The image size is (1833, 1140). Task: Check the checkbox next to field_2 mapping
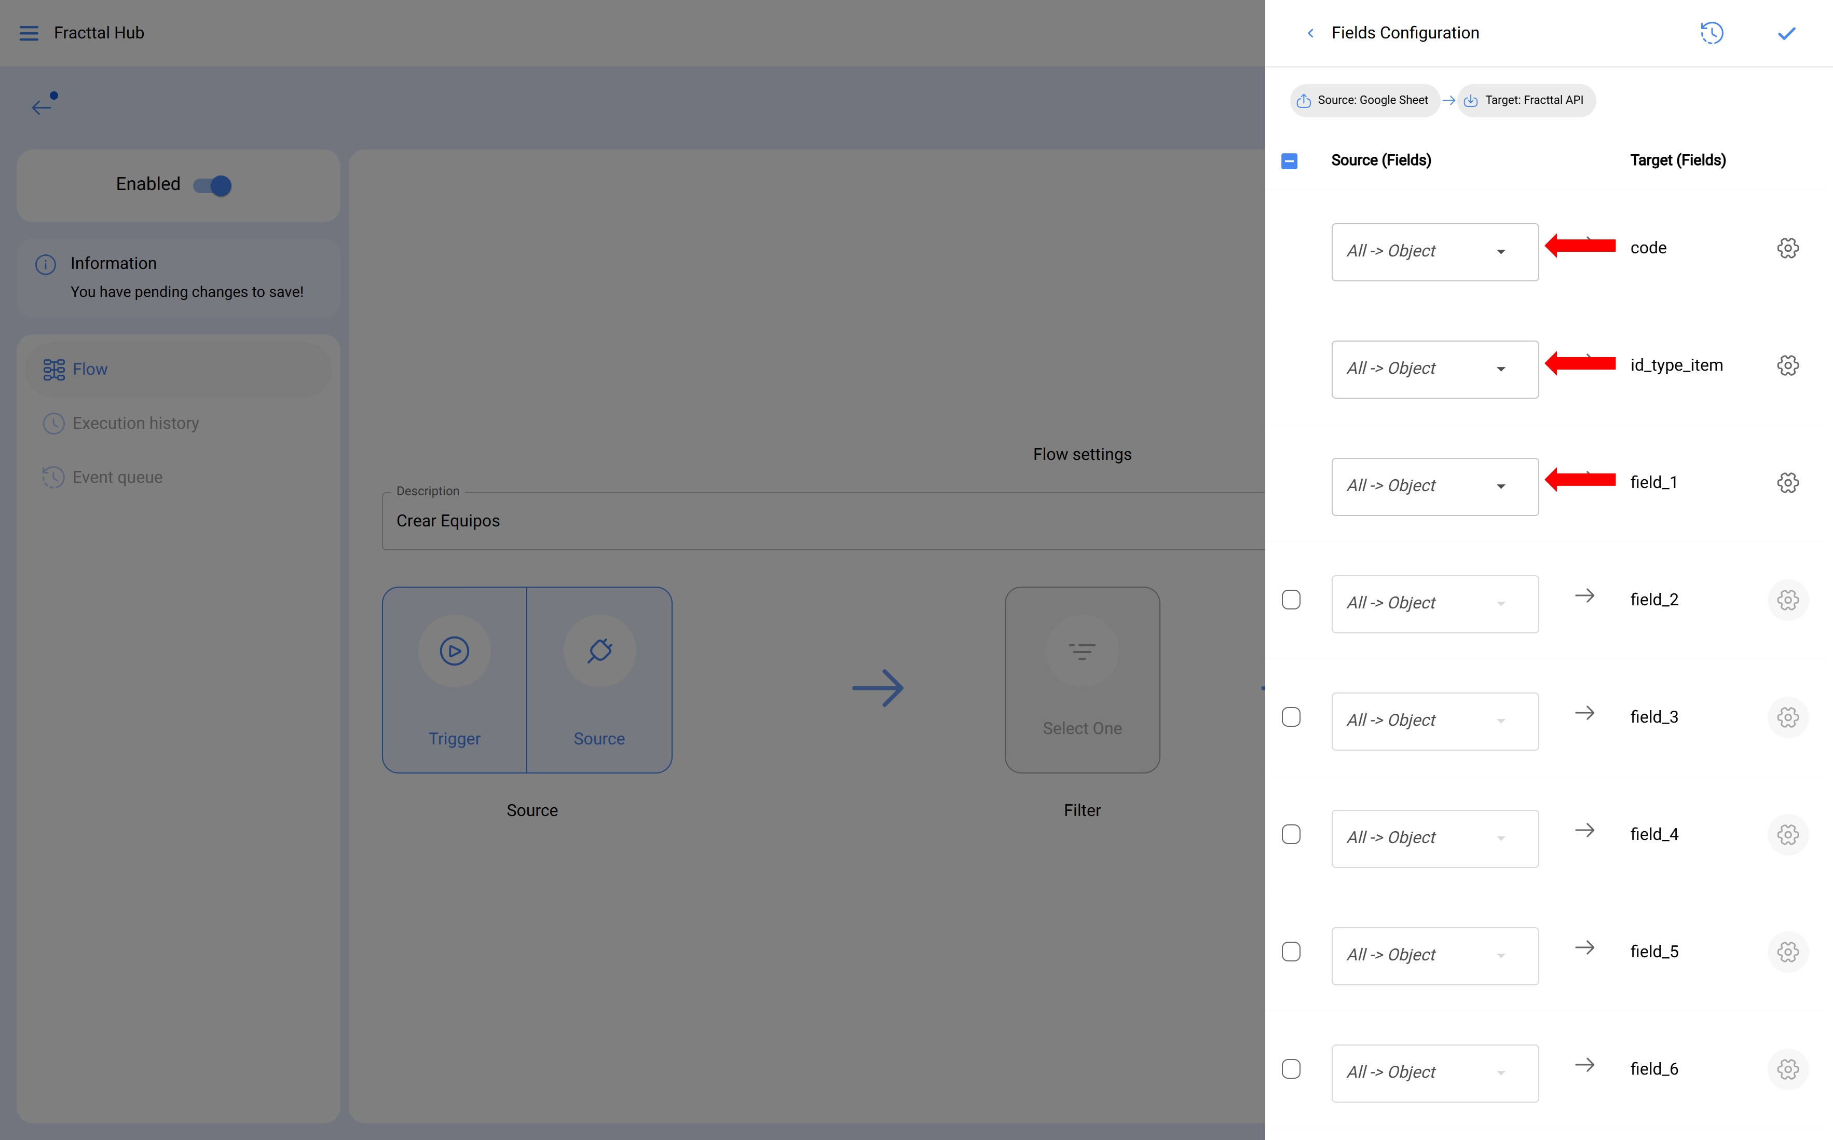[1292, 599]
